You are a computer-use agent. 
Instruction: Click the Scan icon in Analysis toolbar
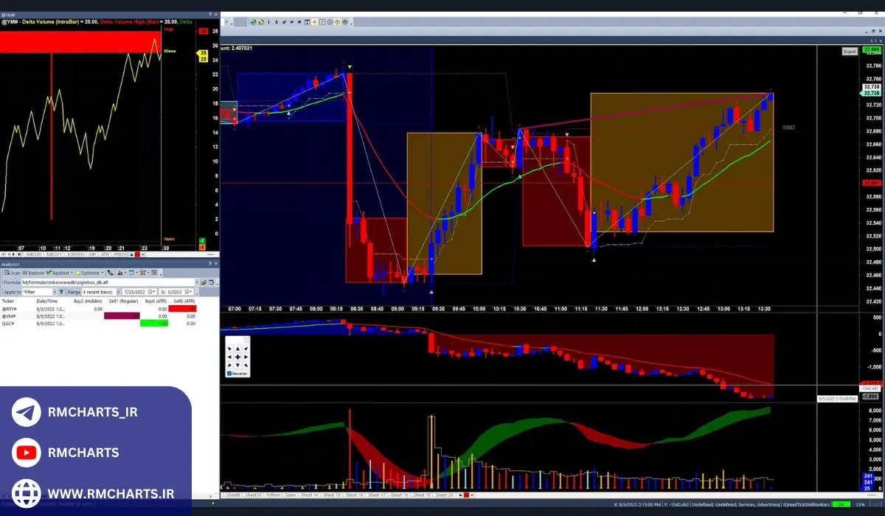click(x=7, y=273)
